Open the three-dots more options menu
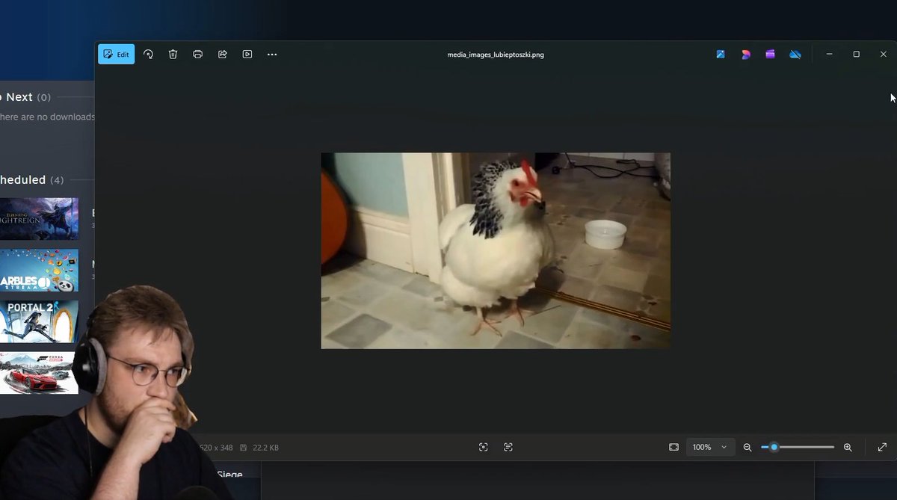The image size is (897, 500). pyautogui.click(x=272, y=55)
